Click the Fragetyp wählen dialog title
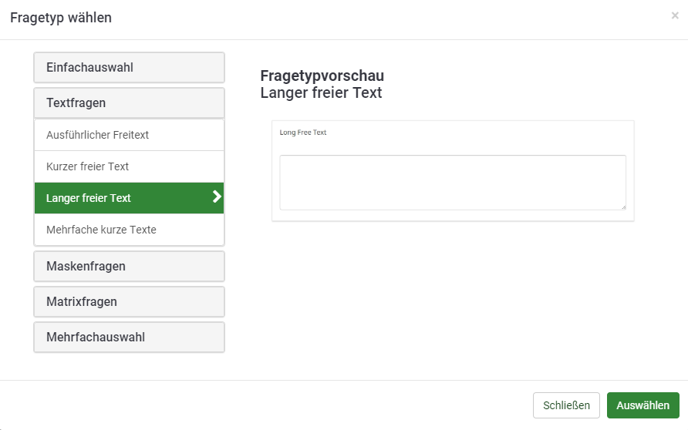Image resolution: width=688 pixels, height=430 pixels. [61, 18]
